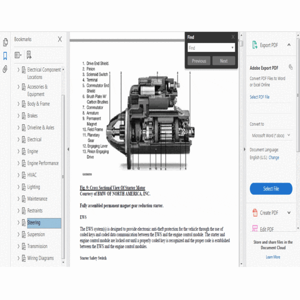
Task: Expand the Body & Frame bookmark
Action: coord(18,104)
